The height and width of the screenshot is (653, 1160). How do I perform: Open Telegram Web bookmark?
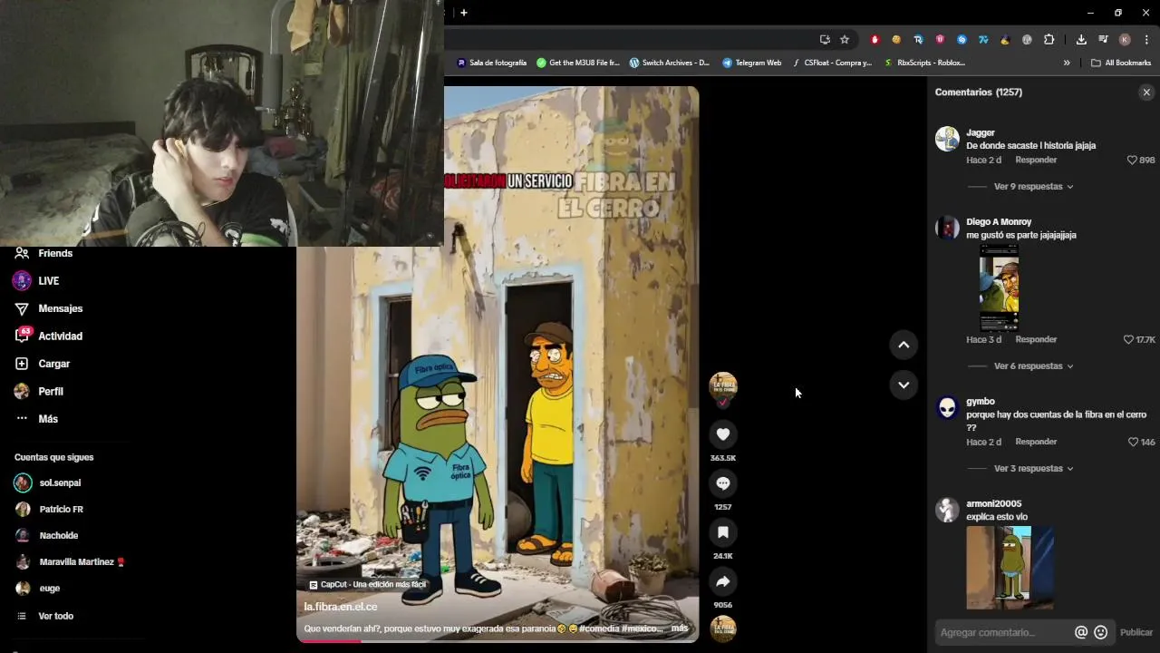coord(751,63)
